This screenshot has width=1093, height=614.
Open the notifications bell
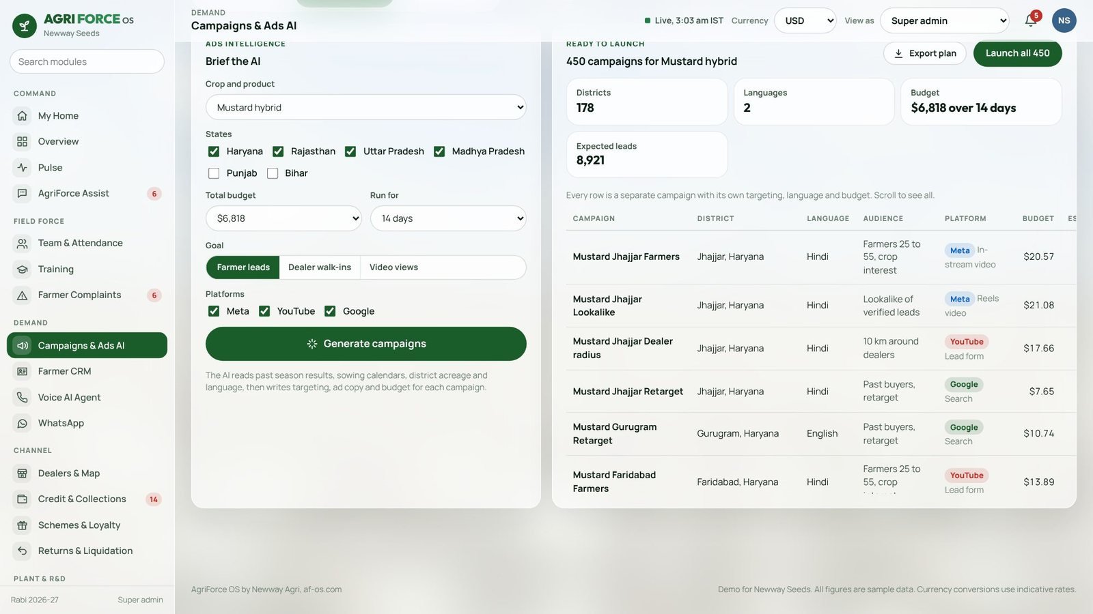(x=1031, y=20)
